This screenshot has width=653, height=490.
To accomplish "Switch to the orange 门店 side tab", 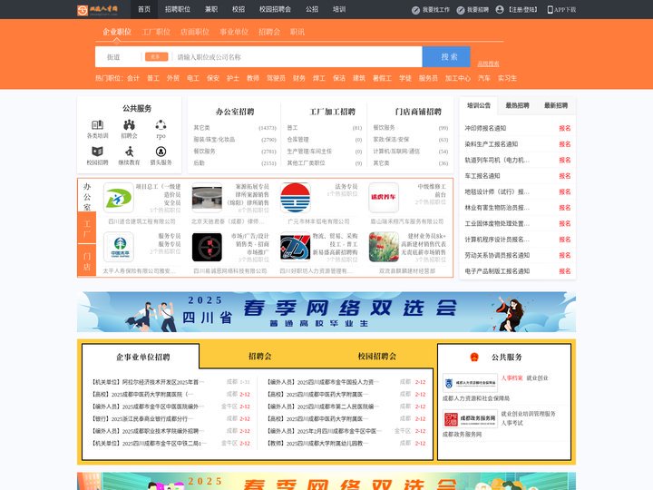I will pyautogui.click(x=87, y=260).
